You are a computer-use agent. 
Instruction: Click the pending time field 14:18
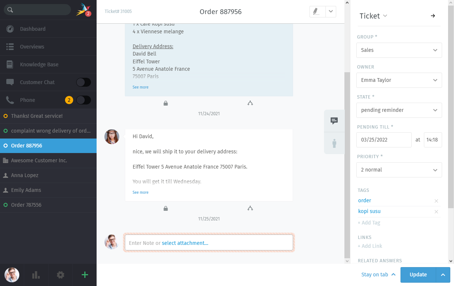pos(433,140)
